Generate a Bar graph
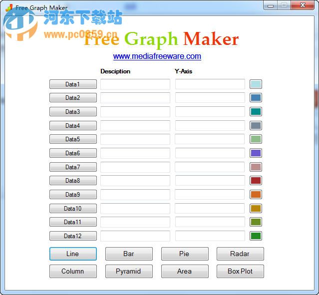 click(x=129, y=254)
